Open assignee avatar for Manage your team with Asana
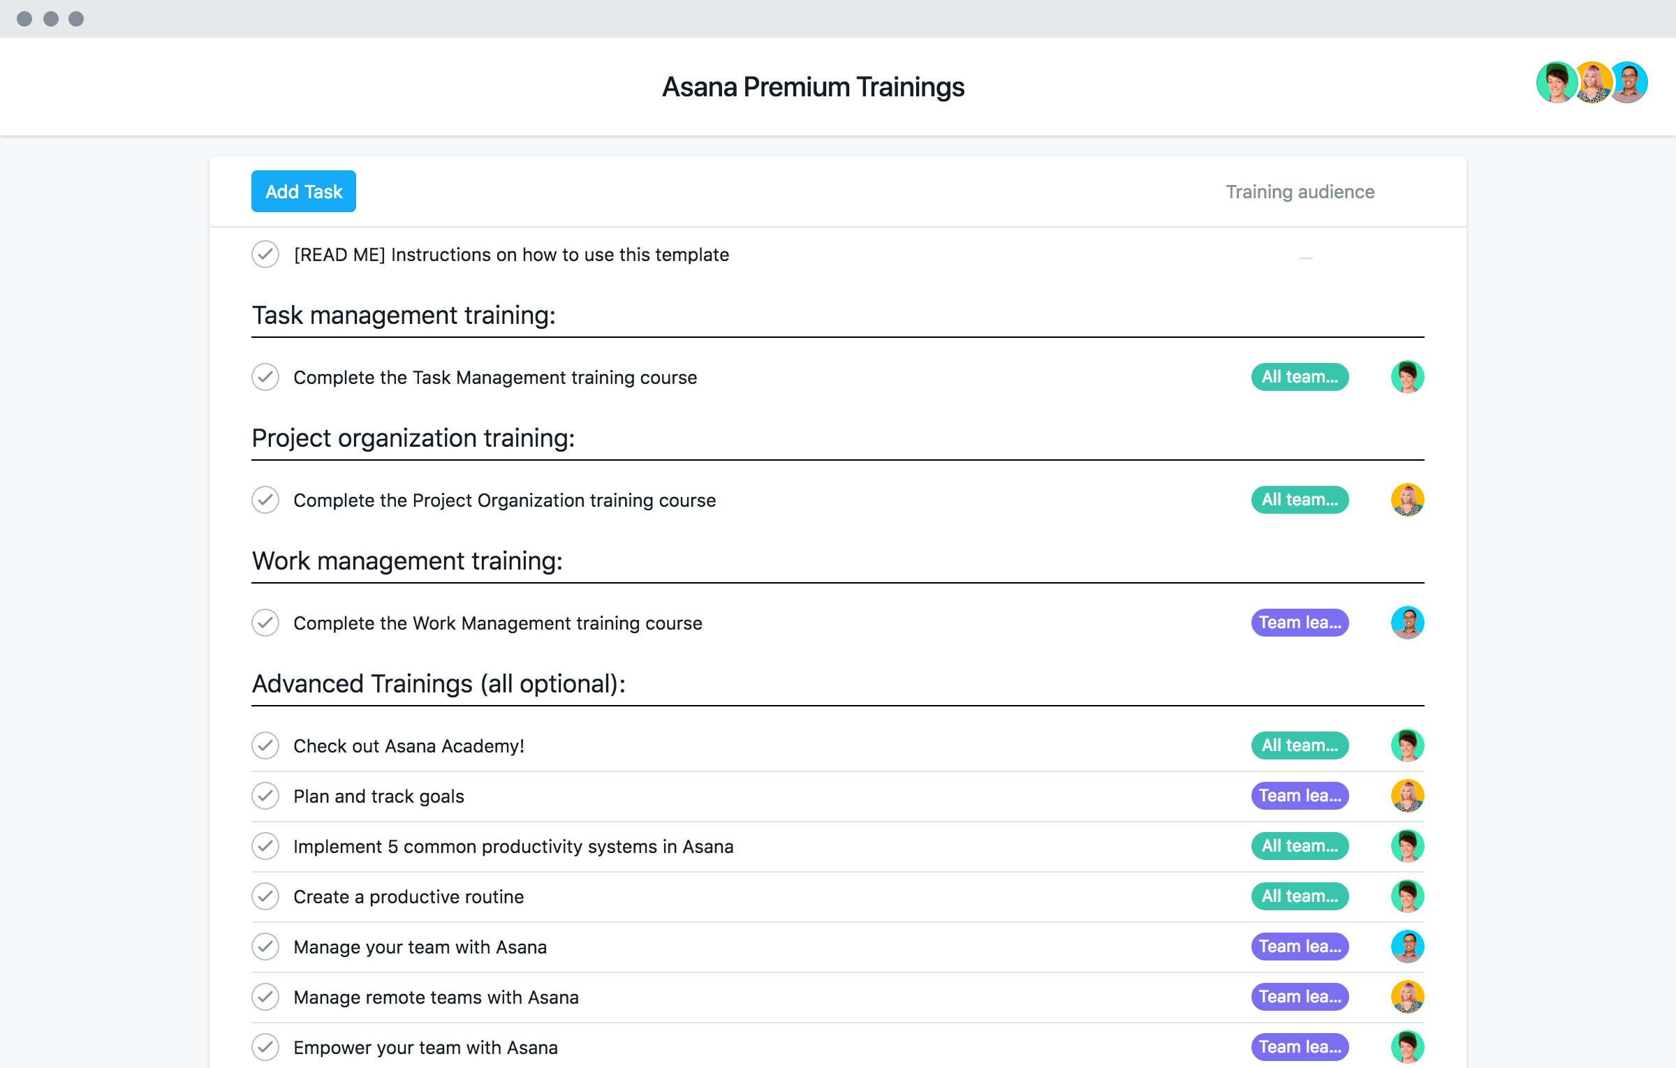 [x=1407, y=947]
